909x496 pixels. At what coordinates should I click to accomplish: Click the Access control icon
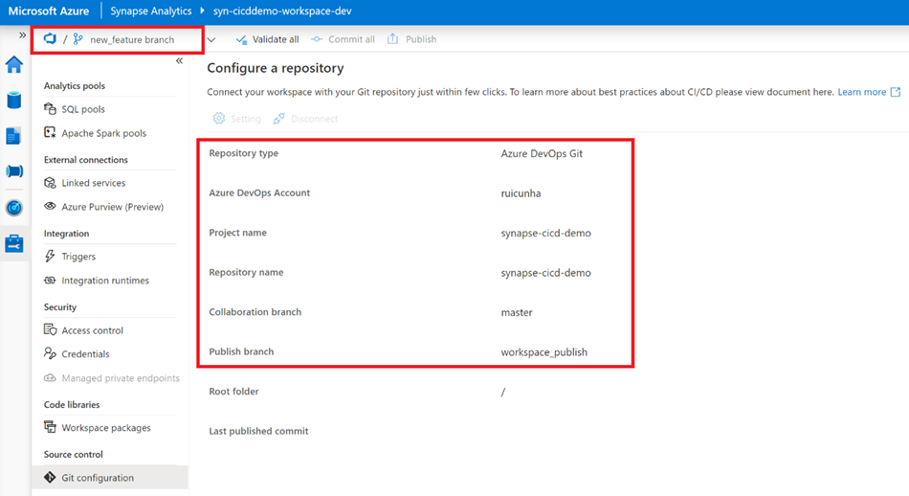[x=50, y=329]
